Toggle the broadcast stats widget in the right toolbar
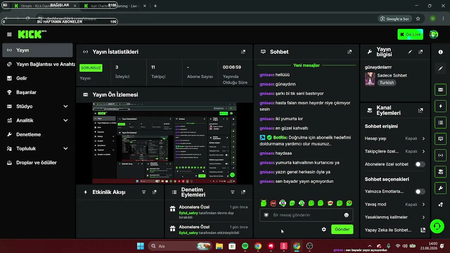The image size is (450, 253). [441, 155]
